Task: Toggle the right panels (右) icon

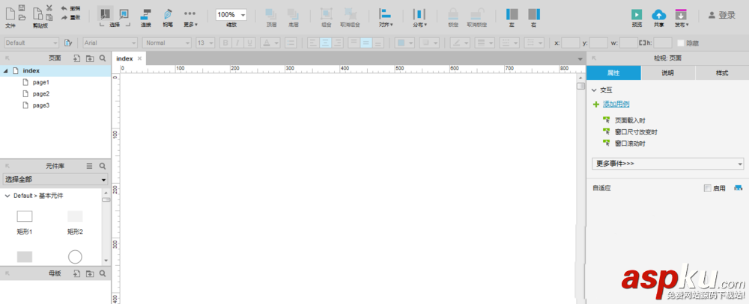Action: (534, 14)
